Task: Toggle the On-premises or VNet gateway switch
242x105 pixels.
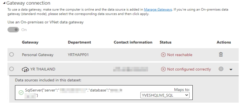Action: click(13, 30)
